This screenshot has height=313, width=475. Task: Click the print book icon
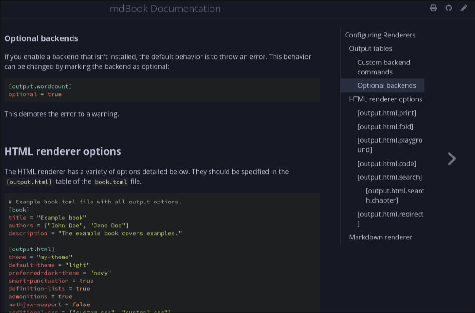tap(433, 8)
